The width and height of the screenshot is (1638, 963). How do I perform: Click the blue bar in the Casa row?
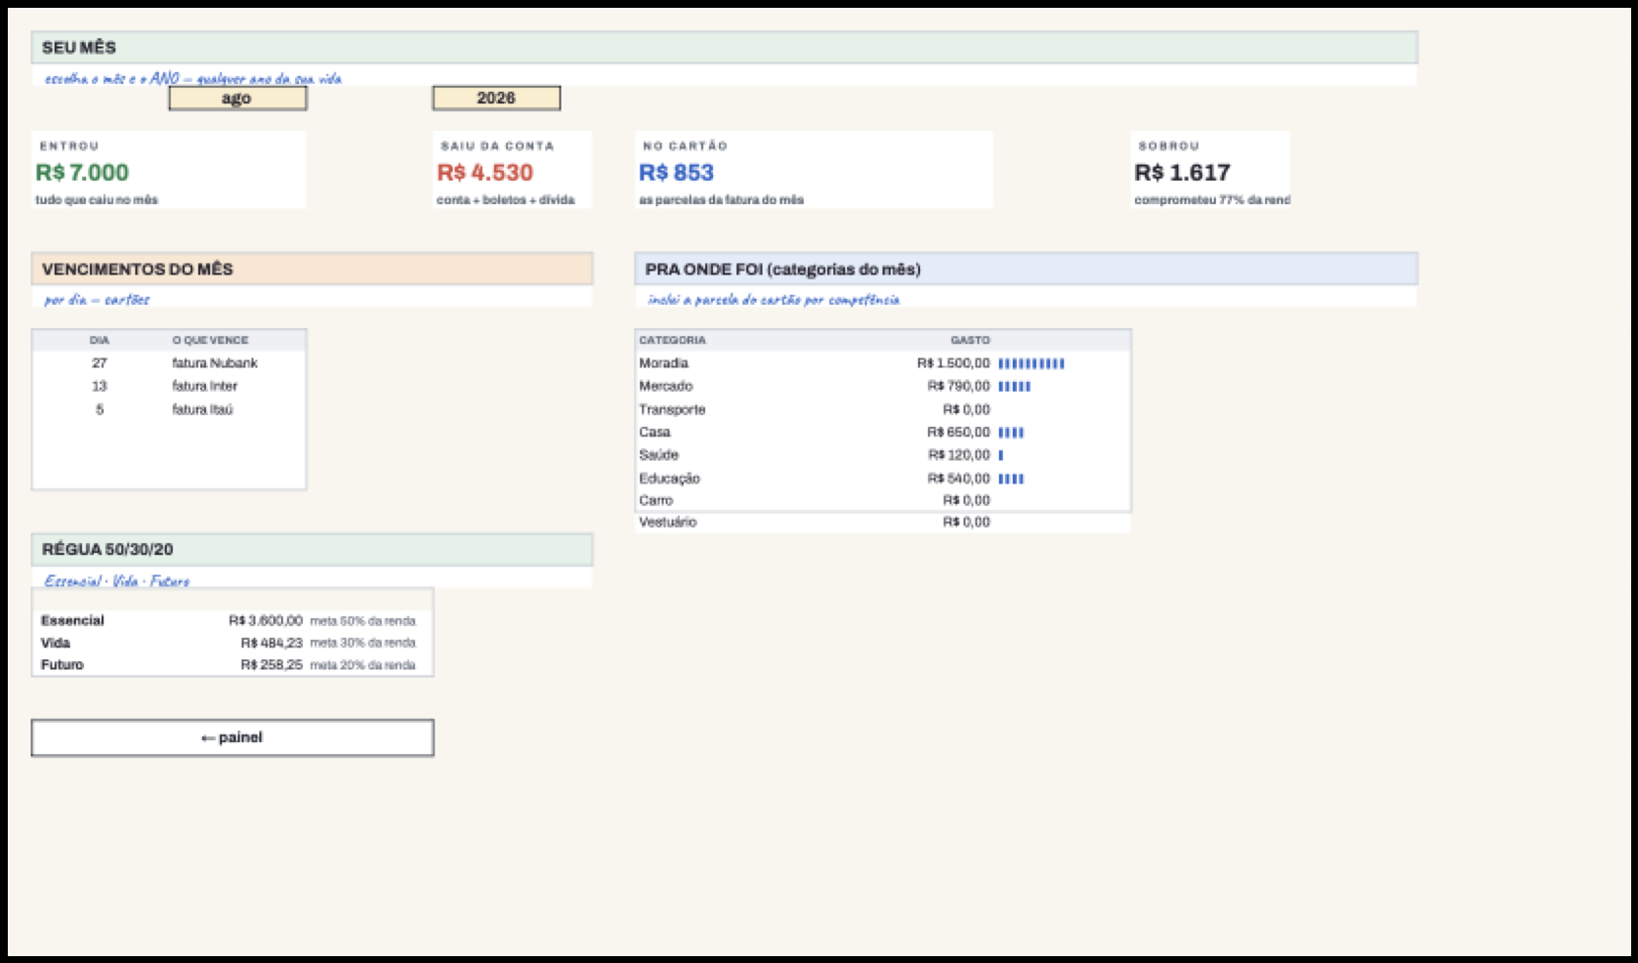coord(1011,432)
